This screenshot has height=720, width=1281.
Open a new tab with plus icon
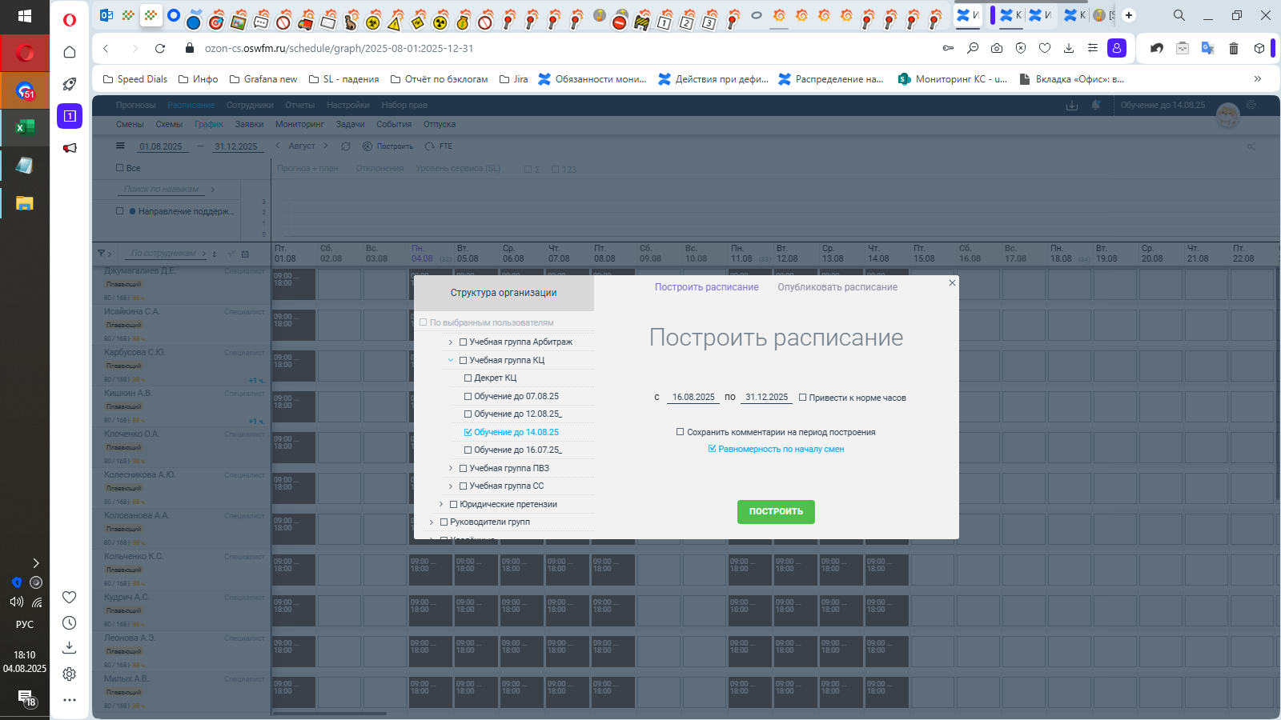(x=1129, y=15)
